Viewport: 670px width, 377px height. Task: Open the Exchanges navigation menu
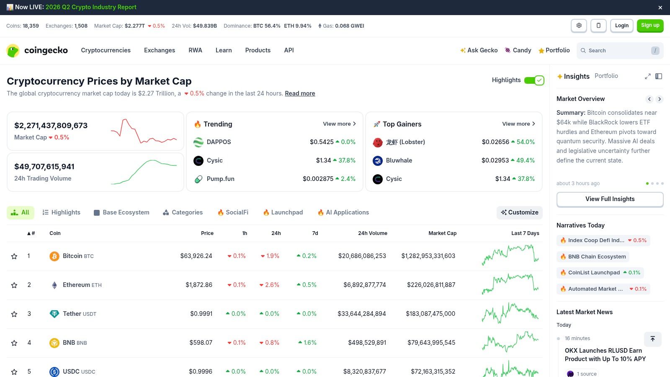pyautogui.click(x=160, y=50)
